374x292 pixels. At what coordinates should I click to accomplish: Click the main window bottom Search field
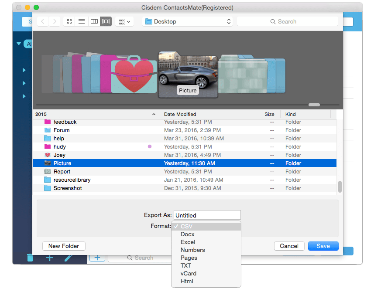pyautogui.click(x=140, y=258)
